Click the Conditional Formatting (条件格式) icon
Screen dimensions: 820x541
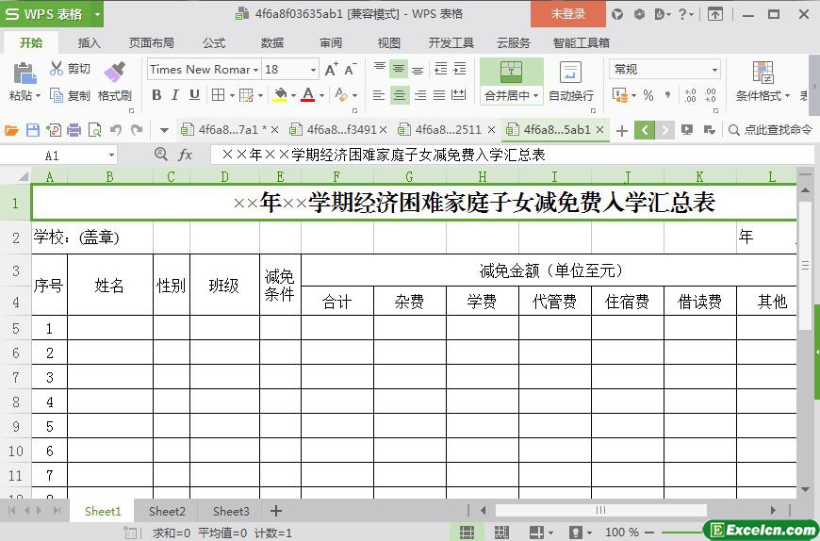click(x=763, y=73)
